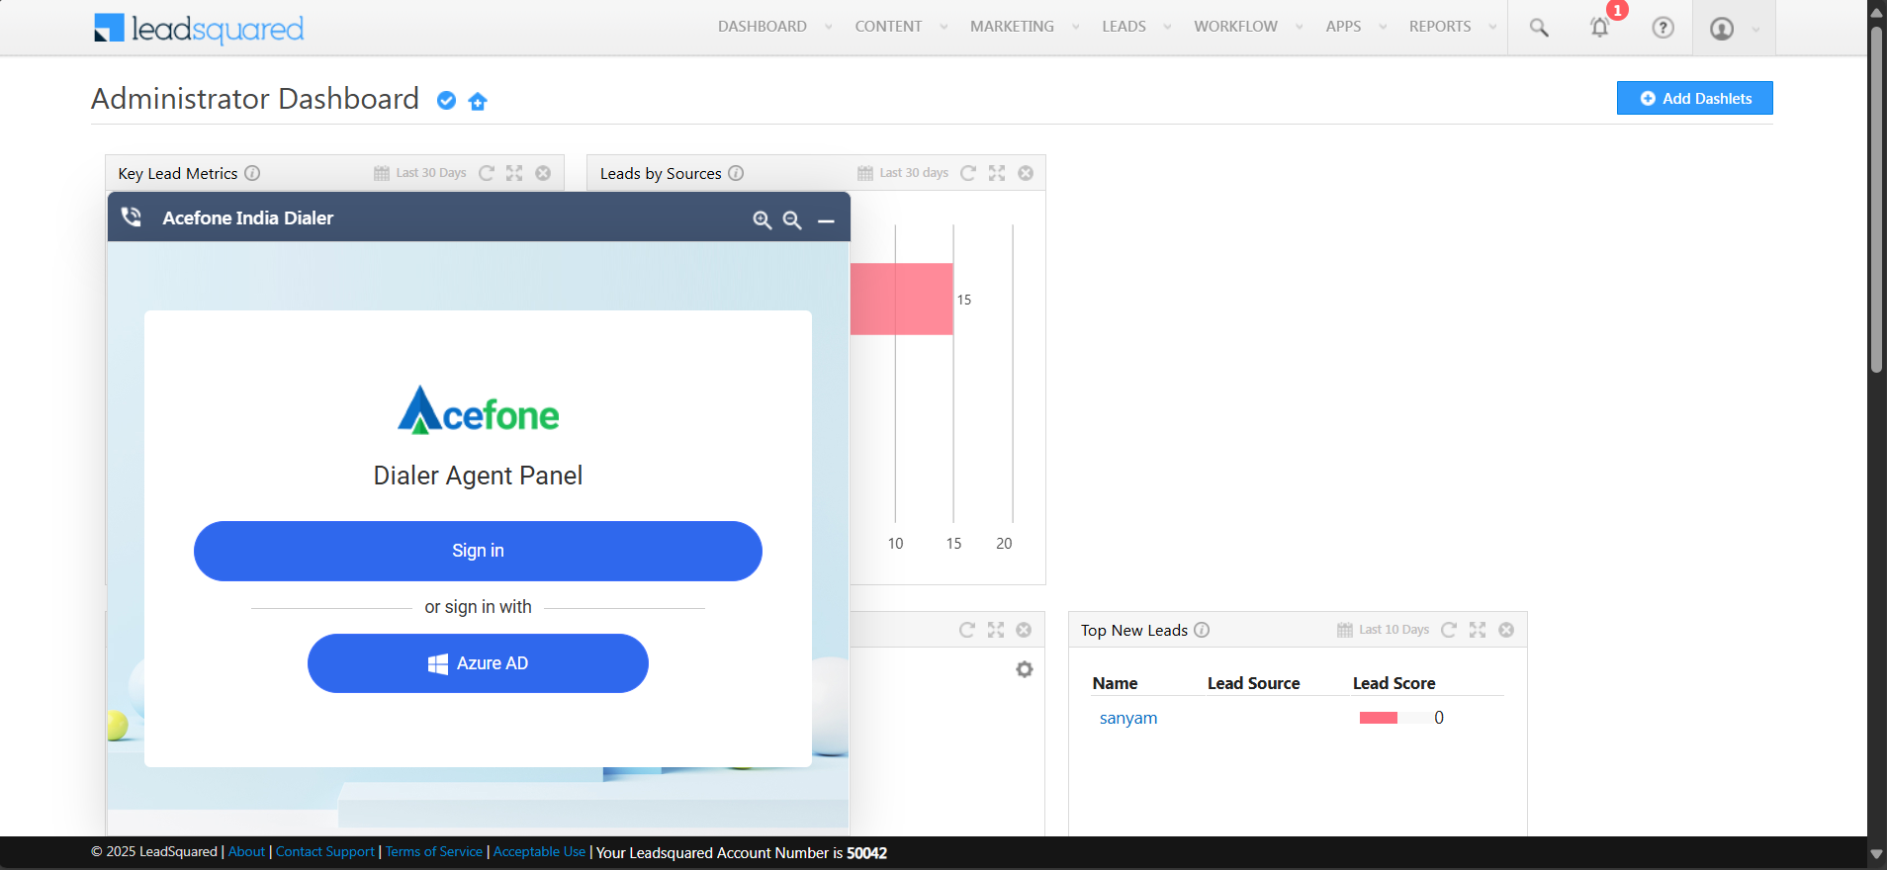Change Top New Leads Last 10 Days range
The height and width of the screenshot is (870, 1887).
(x=1383, y=630)
